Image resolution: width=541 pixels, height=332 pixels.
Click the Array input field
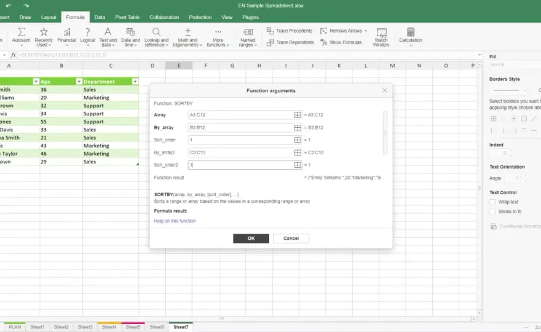pos(241,115)
